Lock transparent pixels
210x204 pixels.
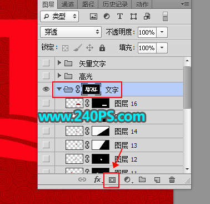tap(65, 48)
